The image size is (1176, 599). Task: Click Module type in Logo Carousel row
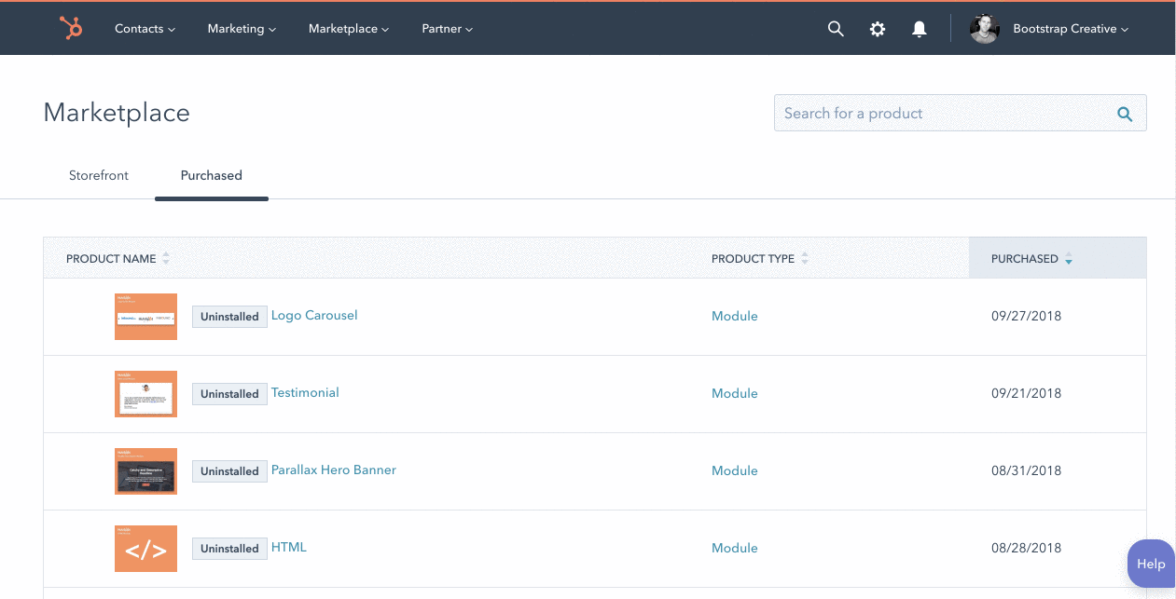click(x=735, y=316)
